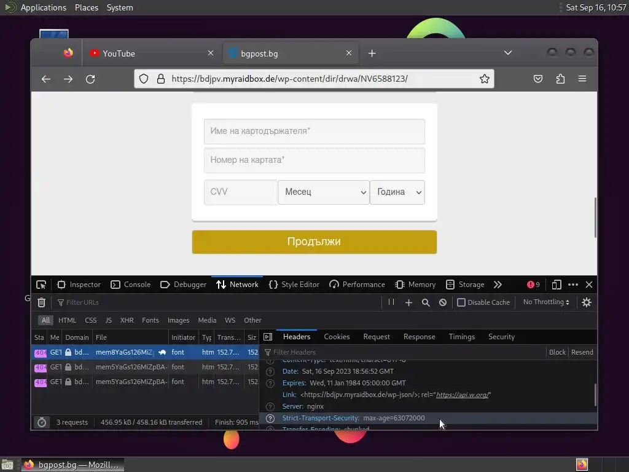Open a new browser tab
The width and height of the screenshot is (629, 472).
point(372,53)
